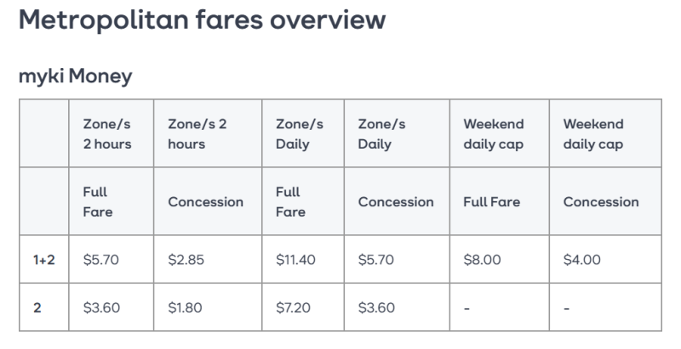The width and height of the screenshot is (681, 349).
Task: Click the first Weekend daily cap header
Action: [x=494, y=134]
